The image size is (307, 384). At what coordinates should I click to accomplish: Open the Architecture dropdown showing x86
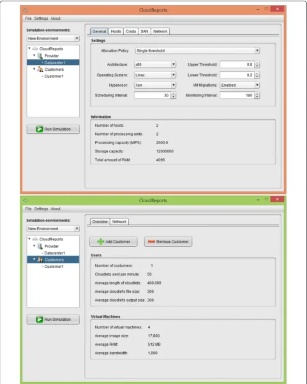pyautogui.click(x=155, y=64)
